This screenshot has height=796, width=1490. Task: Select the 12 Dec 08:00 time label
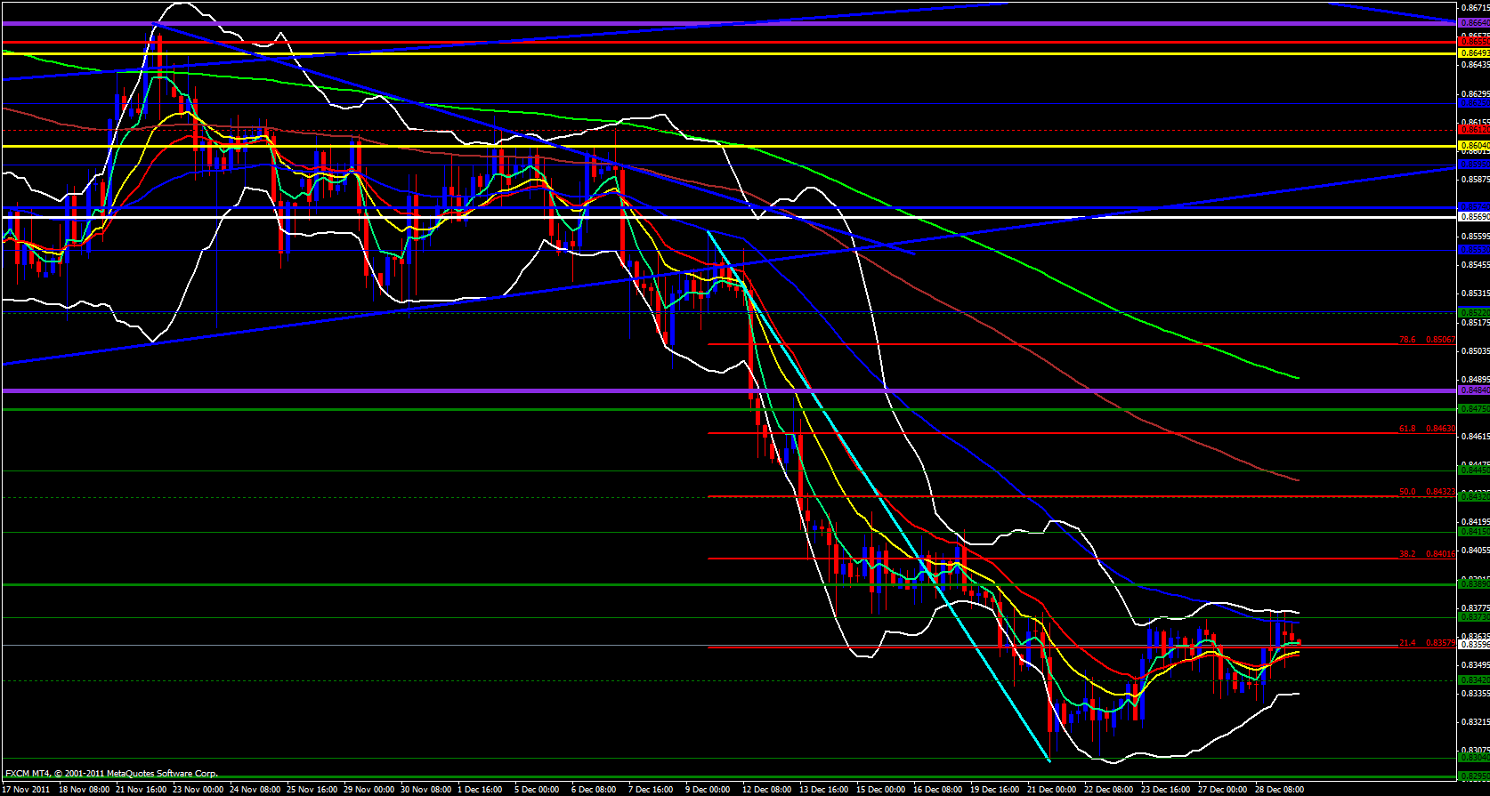pyautogui.click(x=766, y=790)
